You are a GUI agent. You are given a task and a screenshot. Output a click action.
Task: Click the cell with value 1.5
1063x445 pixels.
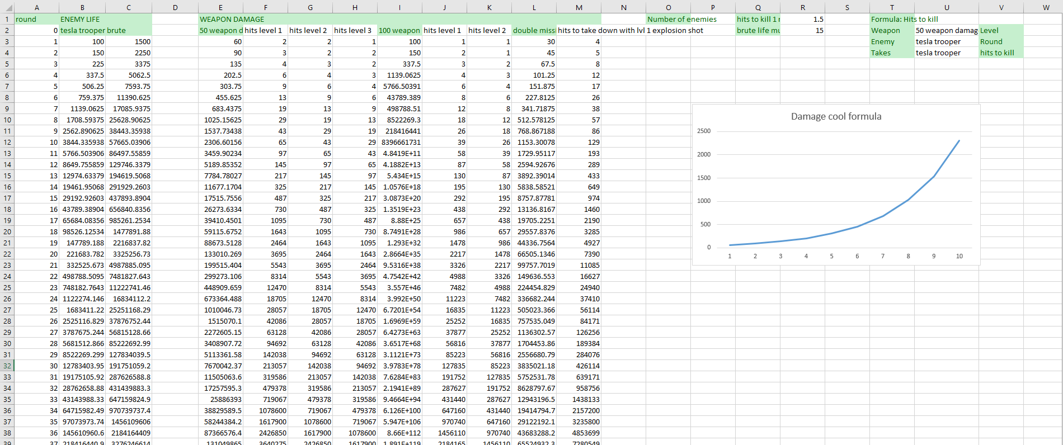(802, 19)
